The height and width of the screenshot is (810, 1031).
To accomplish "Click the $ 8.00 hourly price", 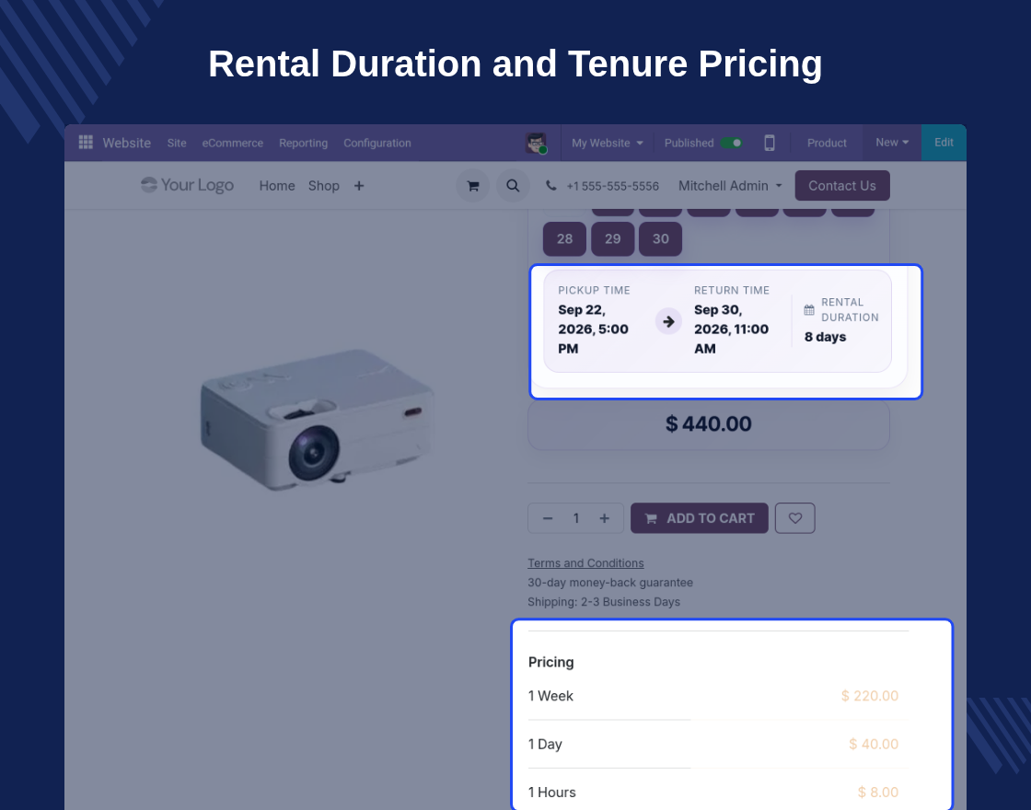I will [878, 793].
